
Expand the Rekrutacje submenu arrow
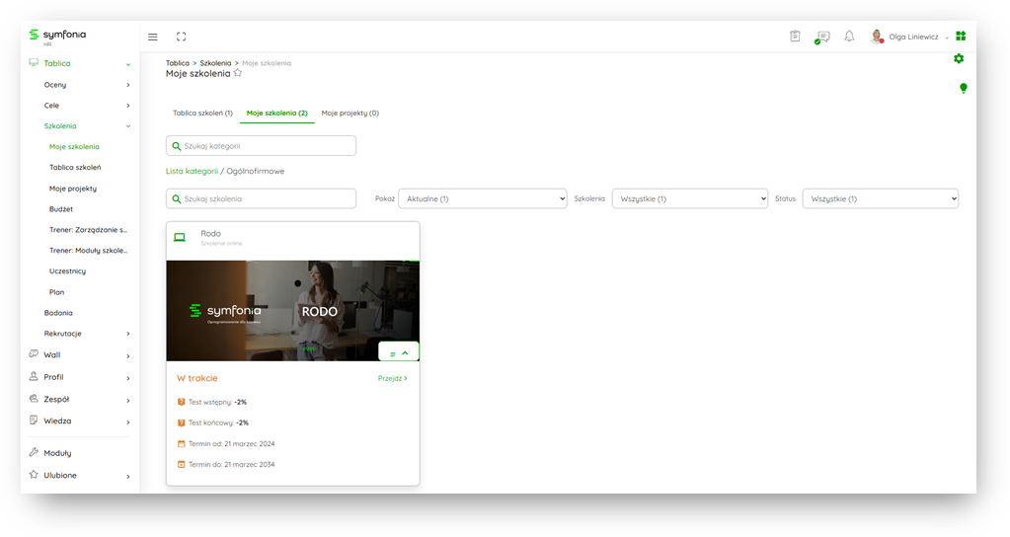click(128, 334)
